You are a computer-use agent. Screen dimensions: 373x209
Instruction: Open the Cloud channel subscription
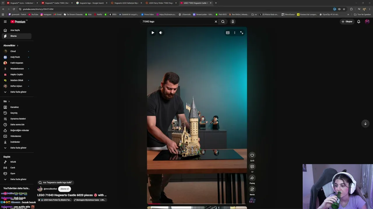16,51
